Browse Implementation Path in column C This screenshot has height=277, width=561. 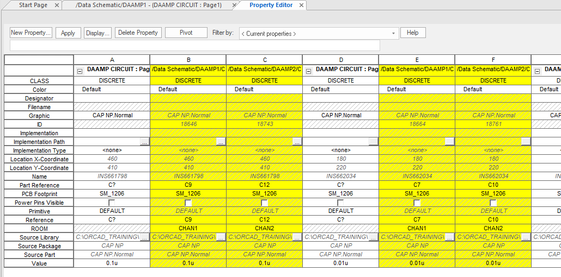[297, 142]
